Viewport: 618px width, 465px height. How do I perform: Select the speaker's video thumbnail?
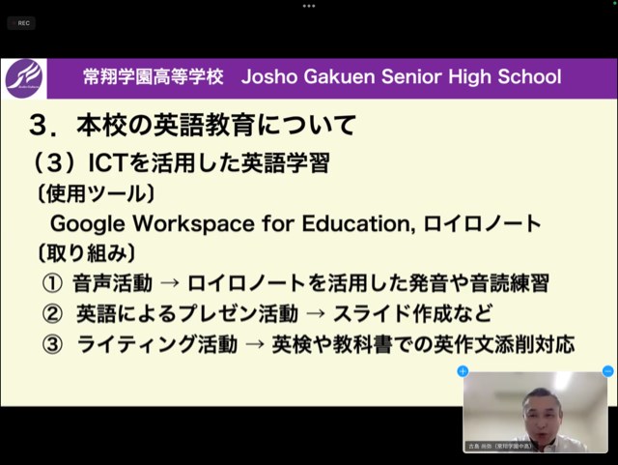coord(535,412)
